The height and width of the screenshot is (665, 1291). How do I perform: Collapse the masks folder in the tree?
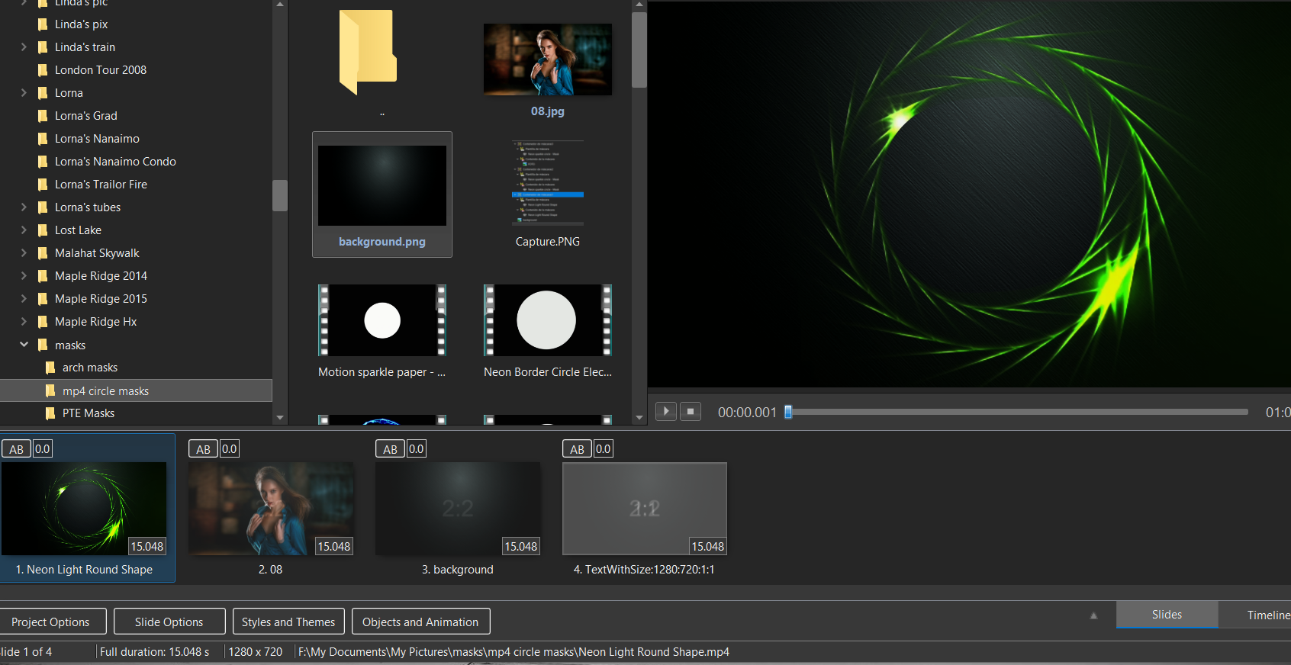24,345
